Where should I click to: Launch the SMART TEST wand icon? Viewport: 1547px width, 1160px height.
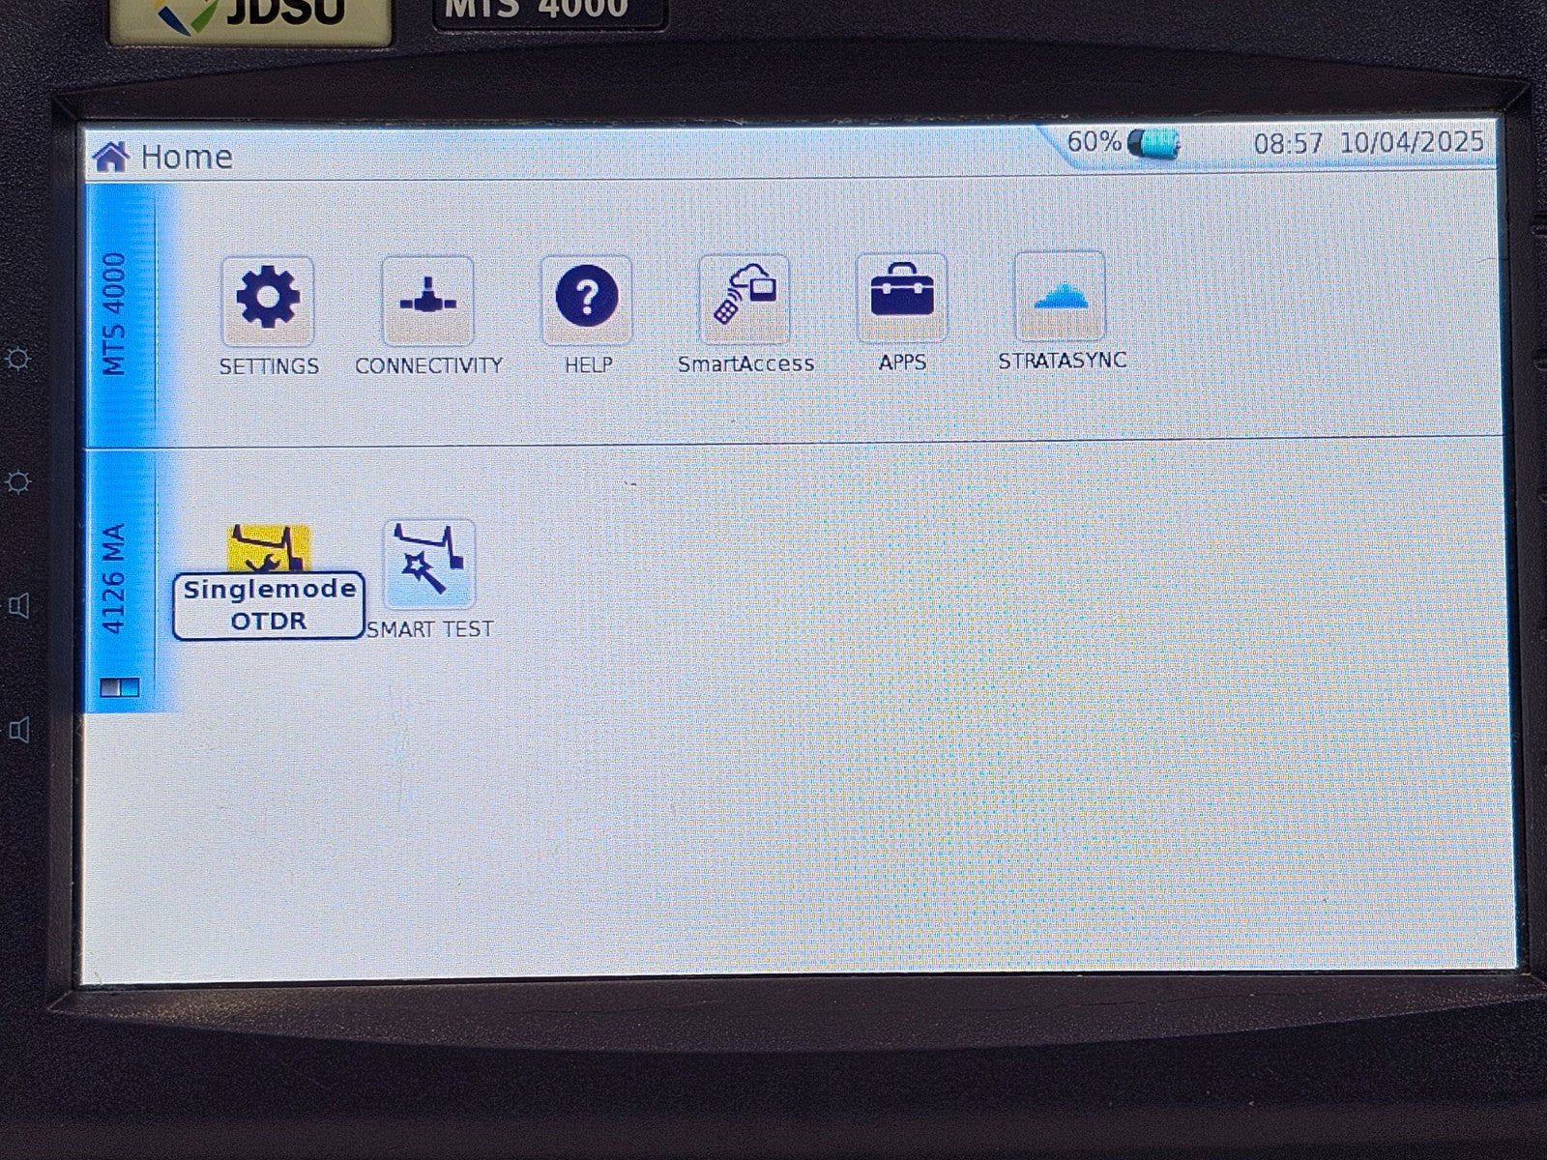point(429,564)
